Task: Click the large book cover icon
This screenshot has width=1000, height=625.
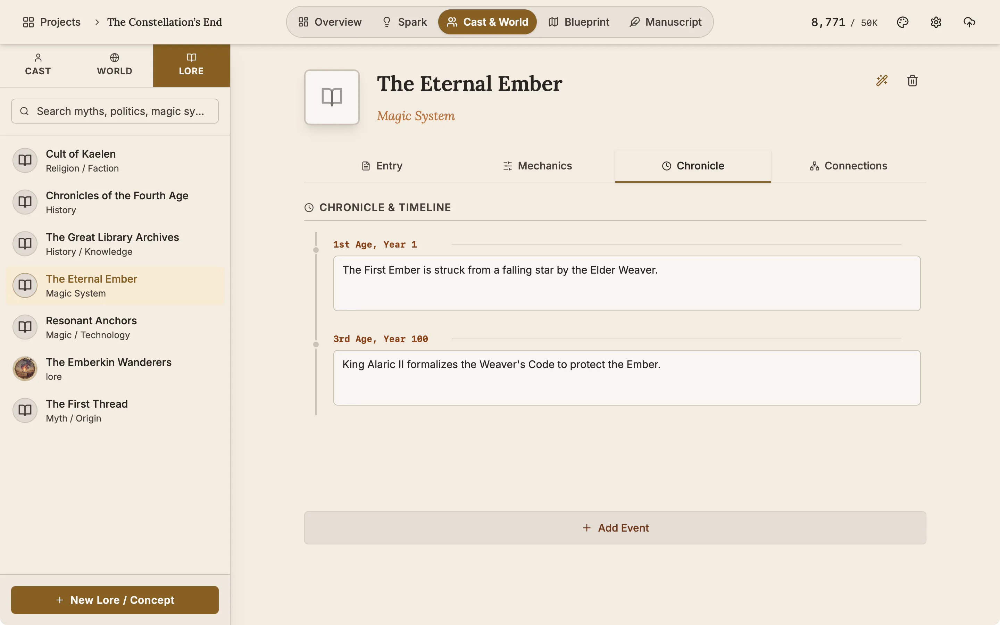Action: click(x=332, y=97)
